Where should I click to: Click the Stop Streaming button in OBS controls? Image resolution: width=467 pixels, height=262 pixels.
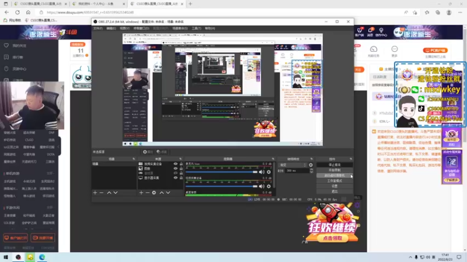334,165
